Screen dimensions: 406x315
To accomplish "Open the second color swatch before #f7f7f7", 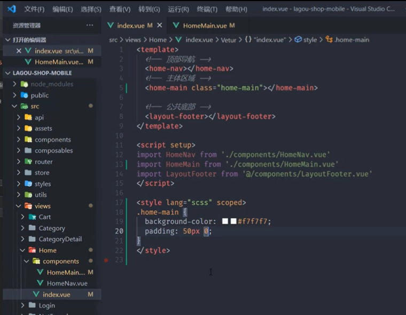I will click(x=233, y=221).
